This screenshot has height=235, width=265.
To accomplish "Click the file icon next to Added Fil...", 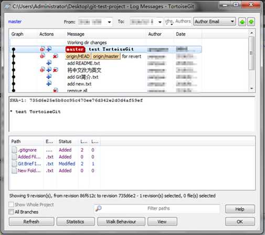I will [14, 157].
